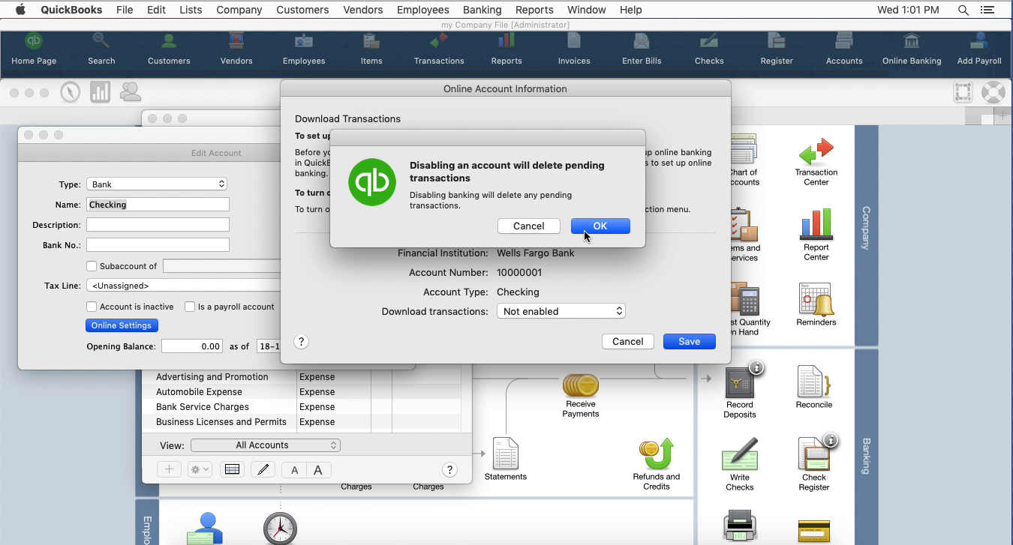The width and height of the screenshot is (1013, 545).
Task: Click Online Settings button in Edit Account
Action: pos(122,326)
